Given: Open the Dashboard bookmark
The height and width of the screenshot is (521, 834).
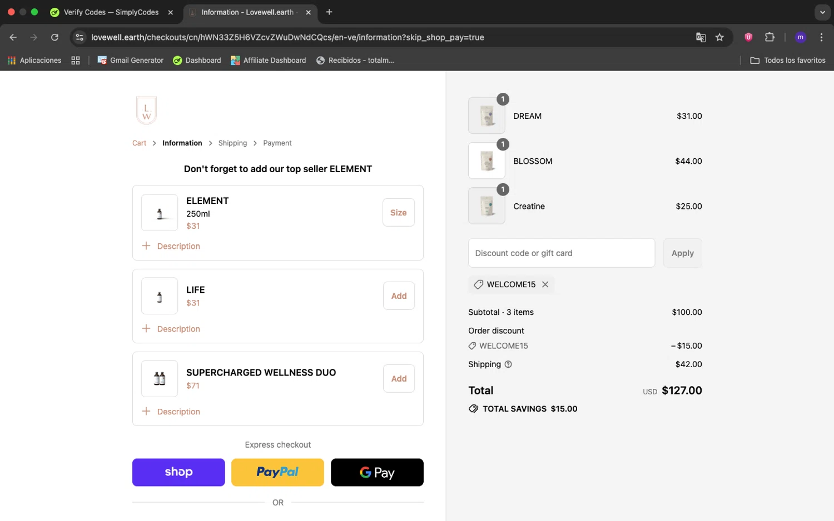Looking at the screenshot, I should (x=197, y=60).
